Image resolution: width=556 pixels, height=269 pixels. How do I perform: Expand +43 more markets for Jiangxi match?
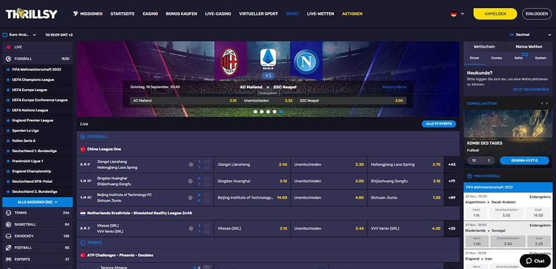[x=451, y=165]
